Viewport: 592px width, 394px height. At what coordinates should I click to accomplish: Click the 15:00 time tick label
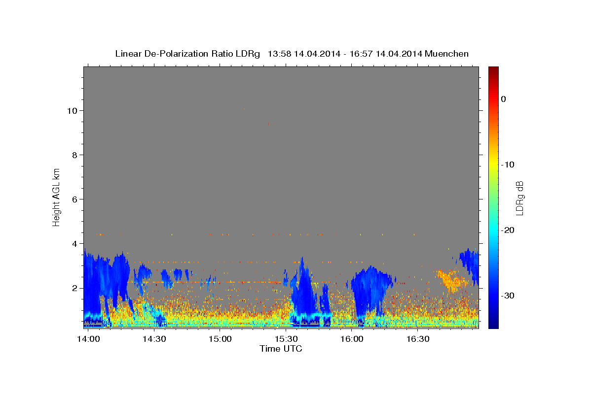tap(220, 339)
